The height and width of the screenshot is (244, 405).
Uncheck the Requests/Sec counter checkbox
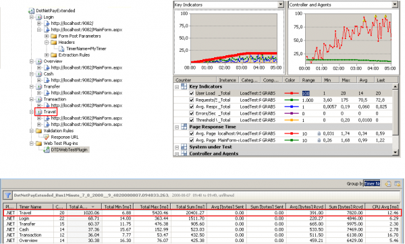click(x=192, y=100)
